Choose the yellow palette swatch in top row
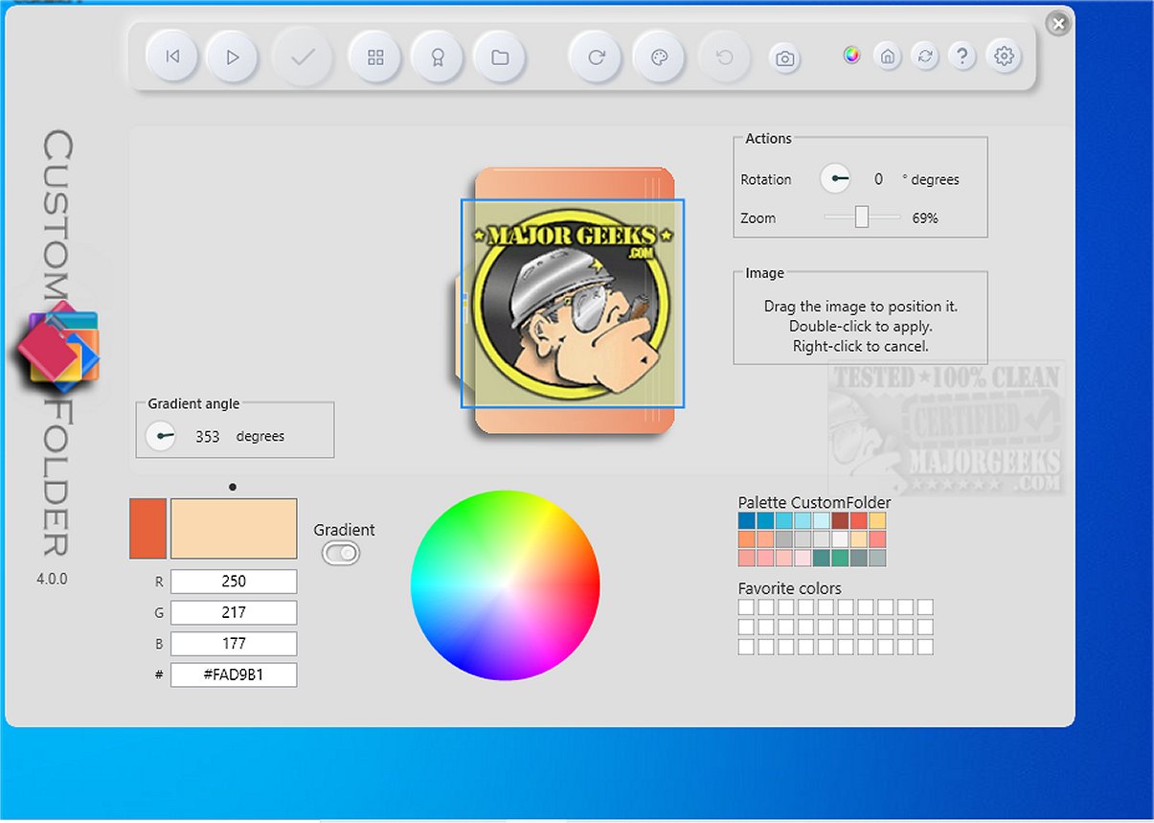 (877, 520)
